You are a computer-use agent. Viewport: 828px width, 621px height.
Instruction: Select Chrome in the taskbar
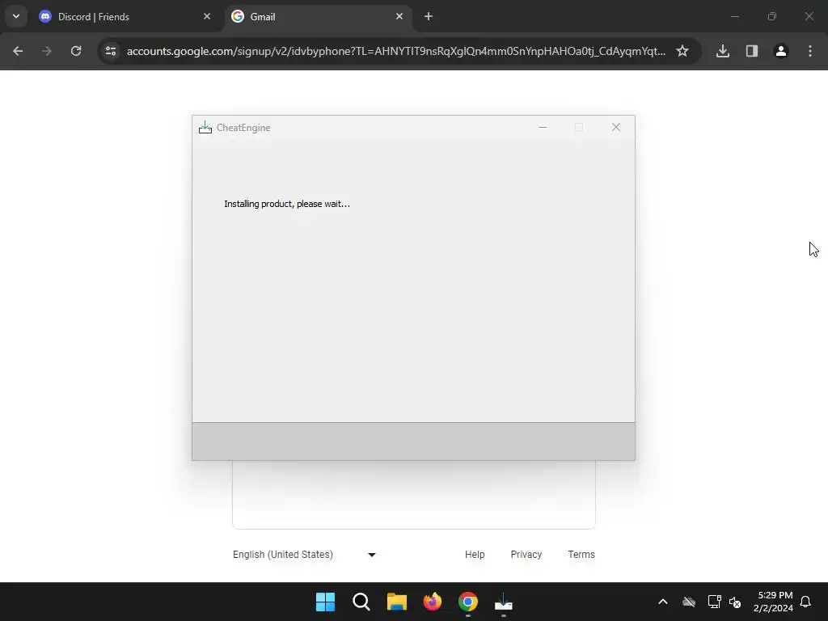[468, 602]
